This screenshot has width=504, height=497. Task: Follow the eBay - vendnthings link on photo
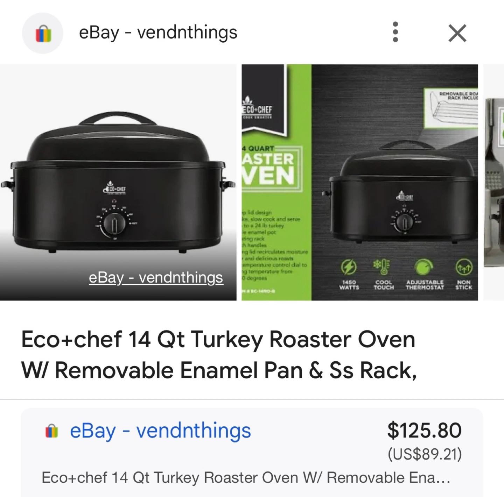[x=156, y=278]
